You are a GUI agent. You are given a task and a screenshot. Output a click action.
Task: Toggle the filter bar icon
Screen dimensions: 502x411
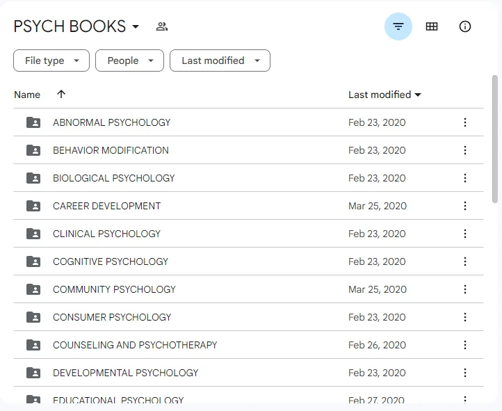pos(398,26)
